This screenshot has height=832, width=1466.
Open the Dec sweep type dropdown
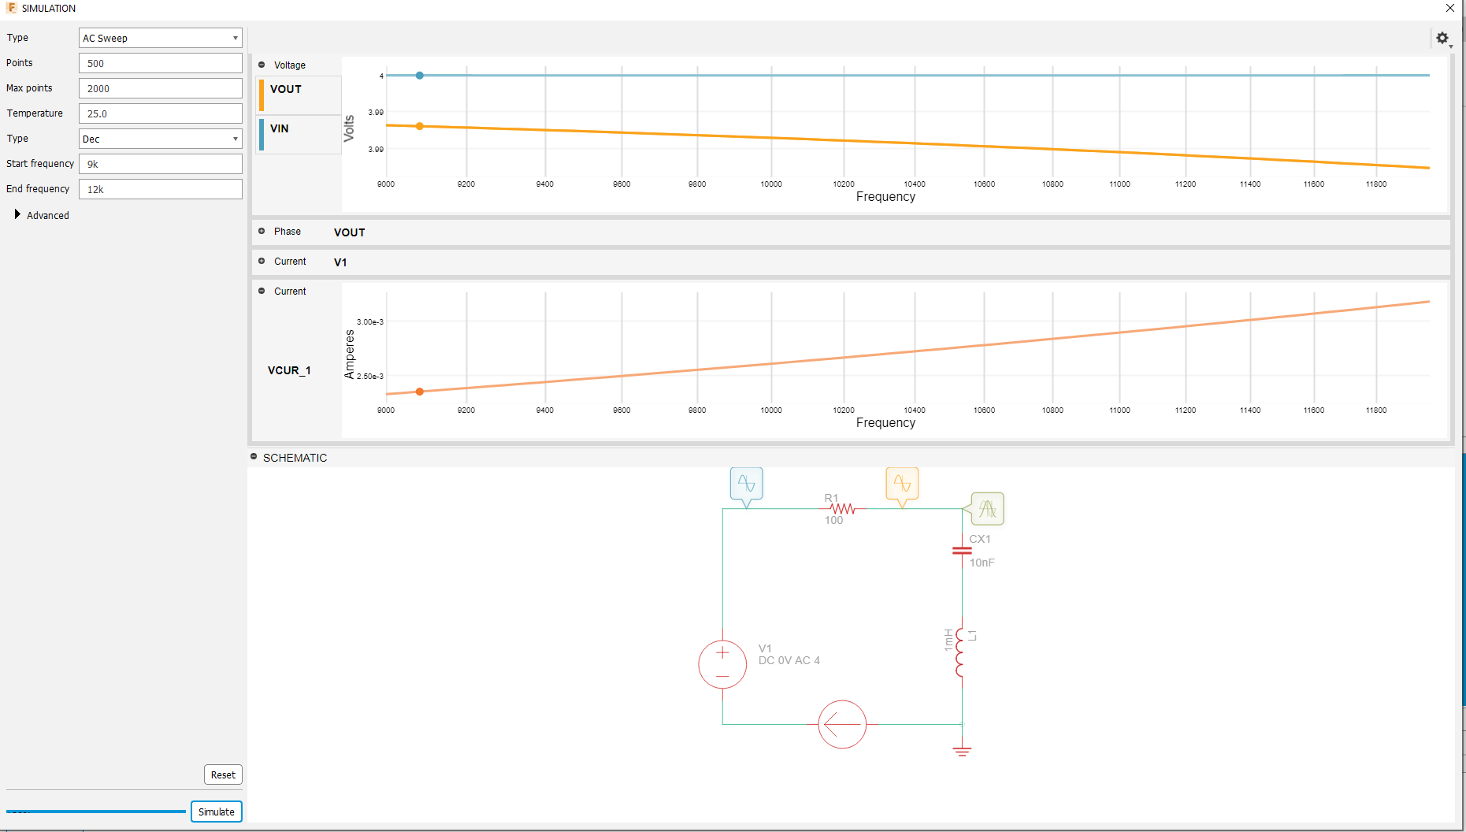pyautogui.click(x=160, y=139)
